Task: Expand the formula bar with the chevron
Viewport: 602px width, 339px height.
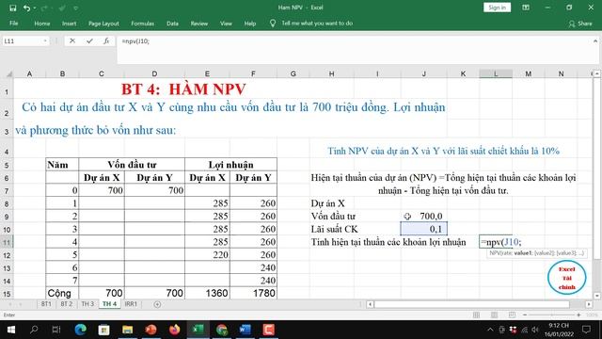Action: pos(595,40)
